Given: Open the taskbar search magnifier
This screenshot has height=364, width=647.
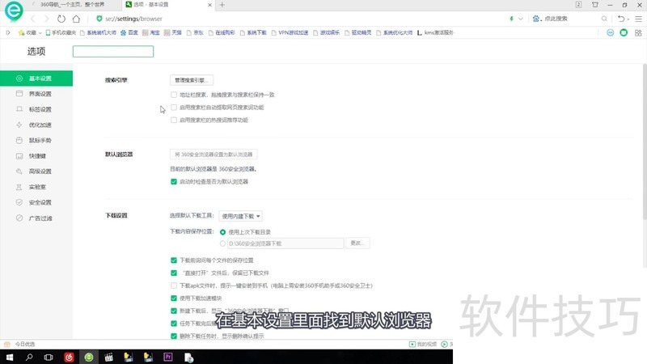Looking at the screenshot, I should point(29,357).
